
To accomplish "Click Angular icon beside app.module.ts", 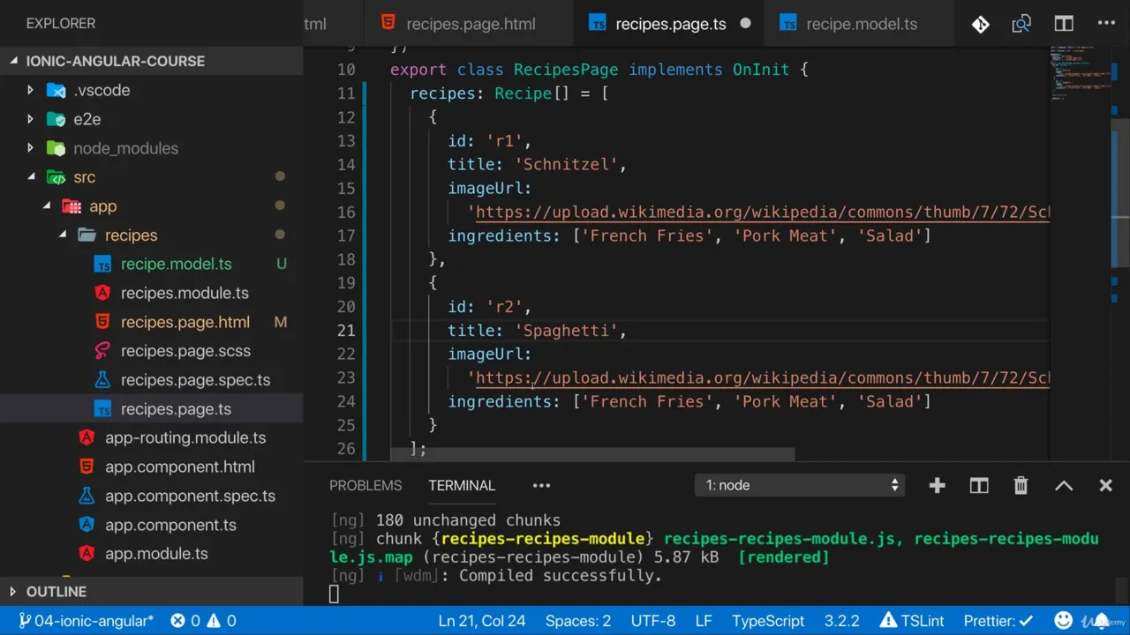I will (x=87, y=554).
